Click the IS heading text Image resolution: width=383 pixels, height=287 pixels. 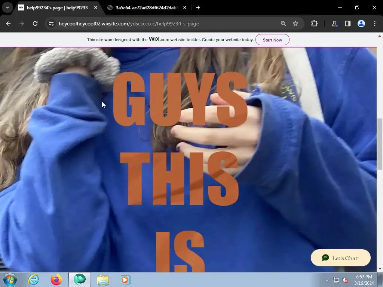tap(180, 251)
